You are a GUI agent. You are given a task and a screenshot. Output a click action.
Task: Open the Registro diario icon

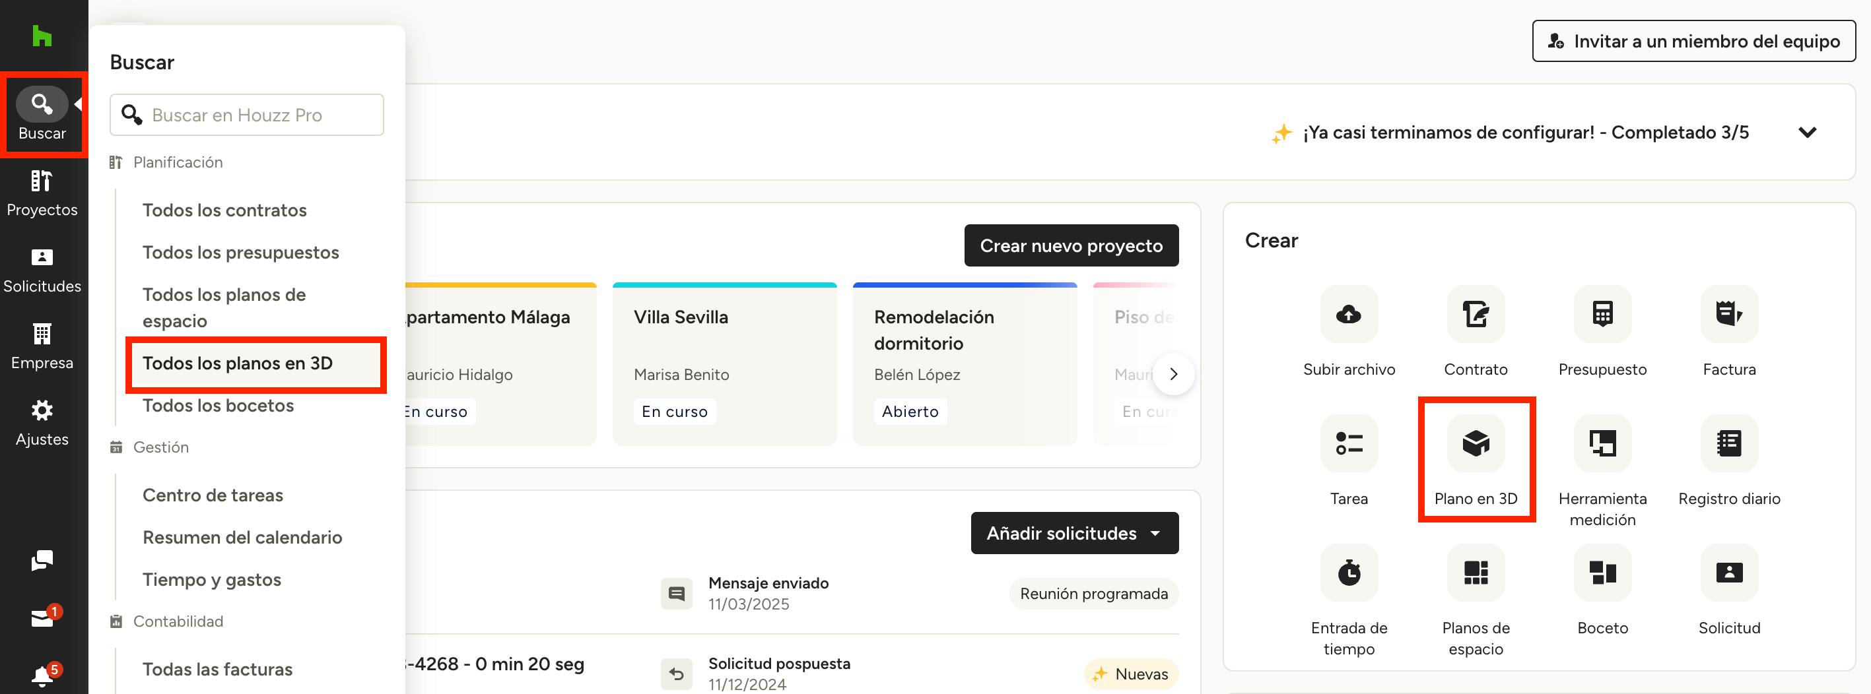(x=1728, y=443)
